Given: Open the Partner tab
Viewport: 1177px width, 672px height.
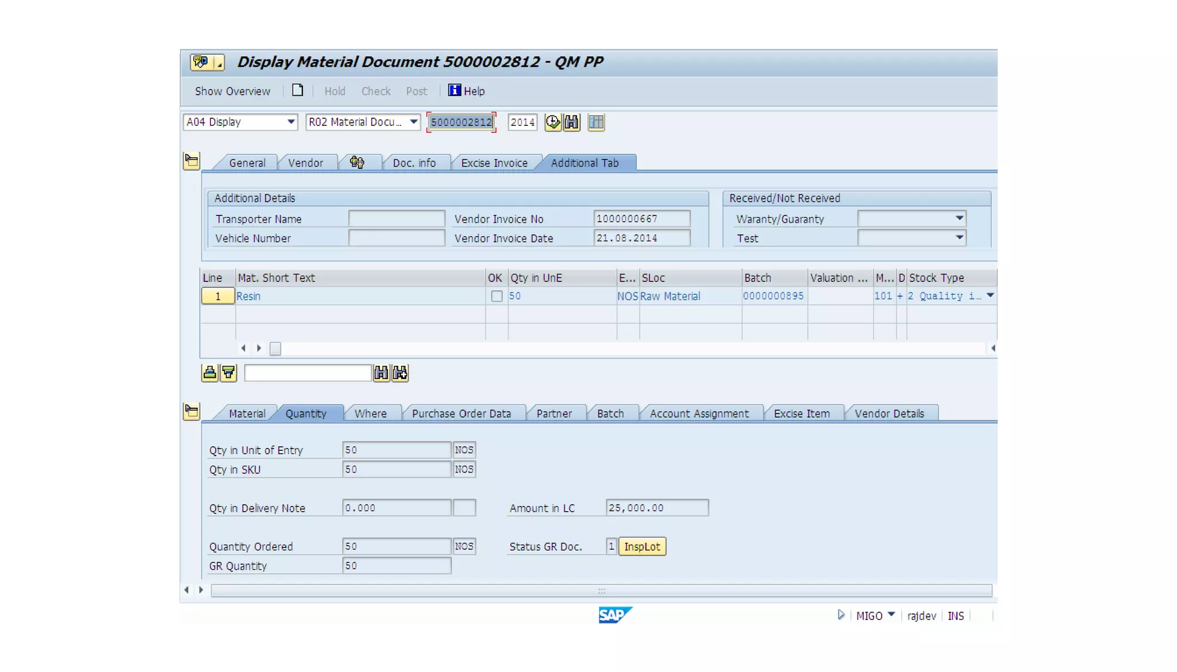Looking at the screenshot, I should pos(554,414).
